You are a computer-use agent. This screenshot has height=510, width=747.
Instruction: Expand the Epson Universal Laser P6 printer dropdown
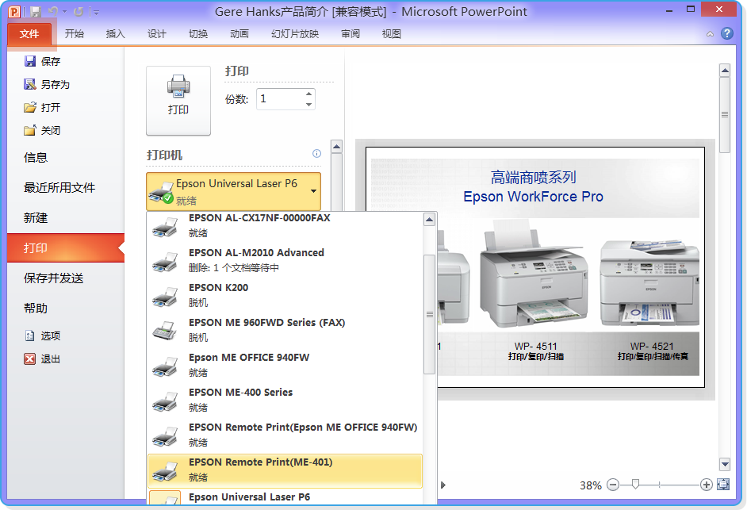(314, 191)
